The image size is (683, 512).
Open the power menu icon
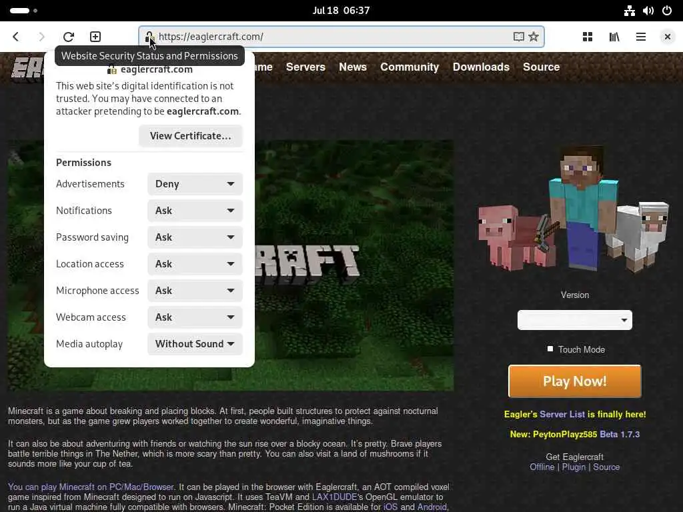pos(667,11)
